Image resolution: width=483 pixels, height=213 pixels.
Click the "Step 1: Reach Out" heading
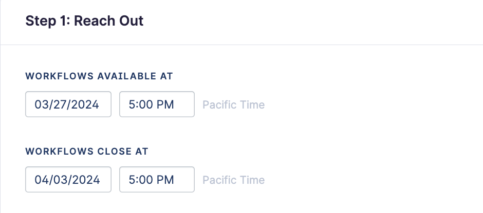pyautogui.click(x=84, y=22)
